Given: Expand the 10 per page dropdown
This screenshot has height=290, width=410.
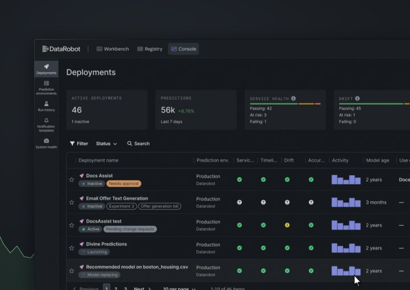Looking at the screenshot, I should coord(179,288).
